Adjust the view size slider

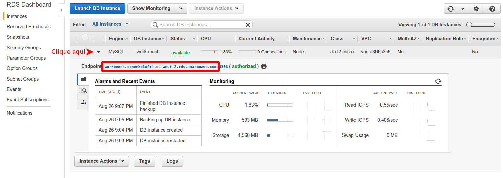480,25
